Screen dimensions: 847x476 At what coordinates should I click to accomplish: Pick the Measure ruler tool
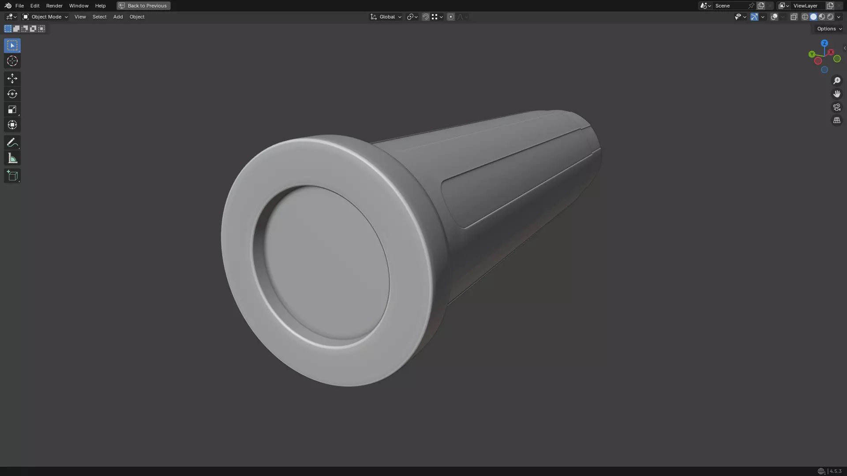12,158
